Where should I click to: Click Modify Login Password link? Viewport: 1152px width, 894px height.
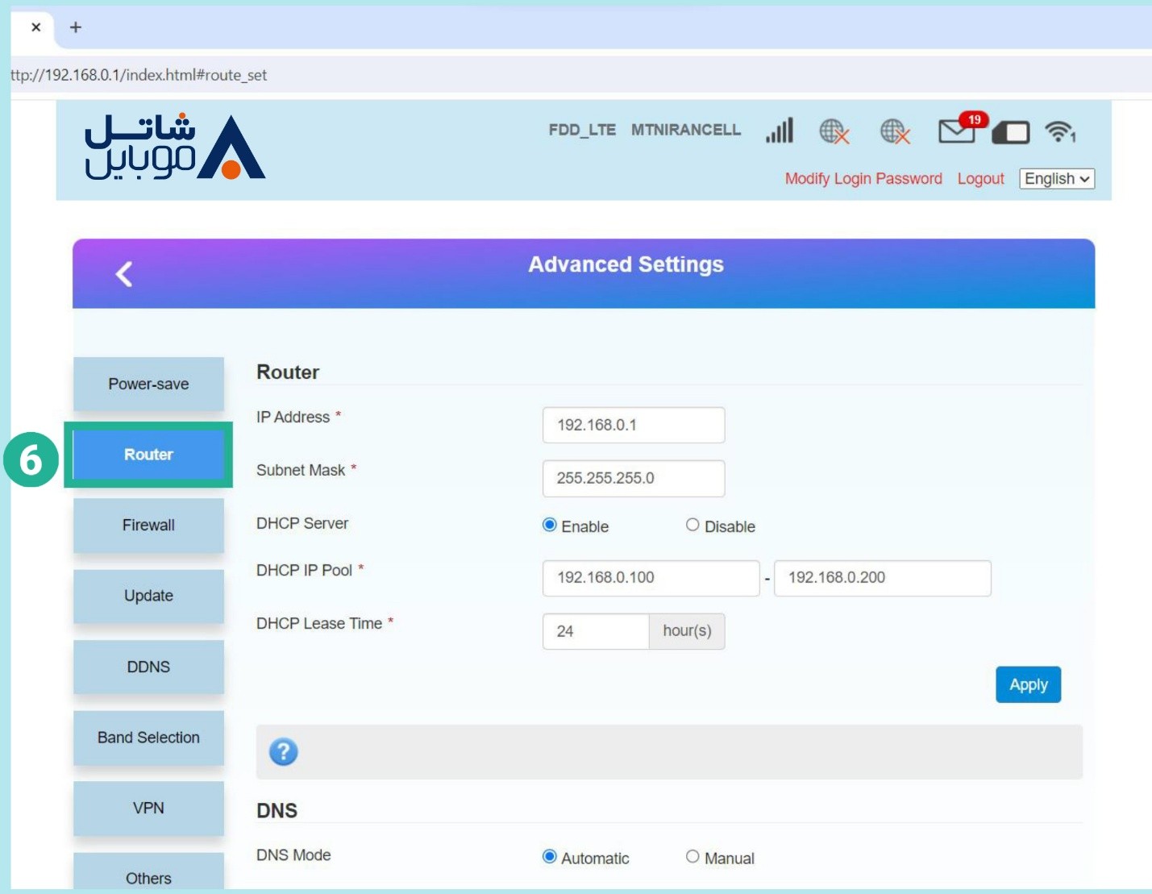863,179
